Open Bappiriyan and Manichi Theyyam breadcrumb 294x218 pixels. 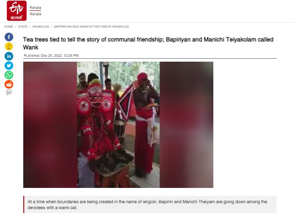[91, 27]
